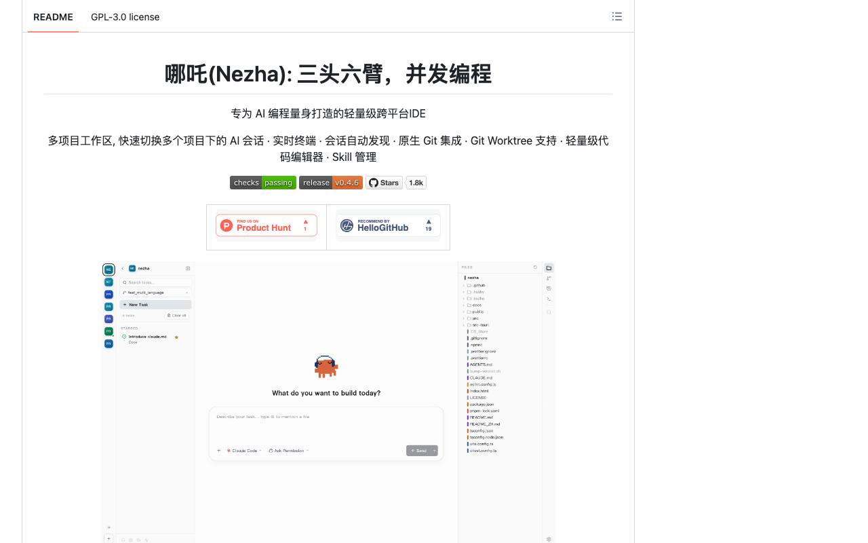Image resolution: width=868 pixels, height=543 pixels.
Task: Open the HelloGitHub recommendation badge
Action: [388, 226]
